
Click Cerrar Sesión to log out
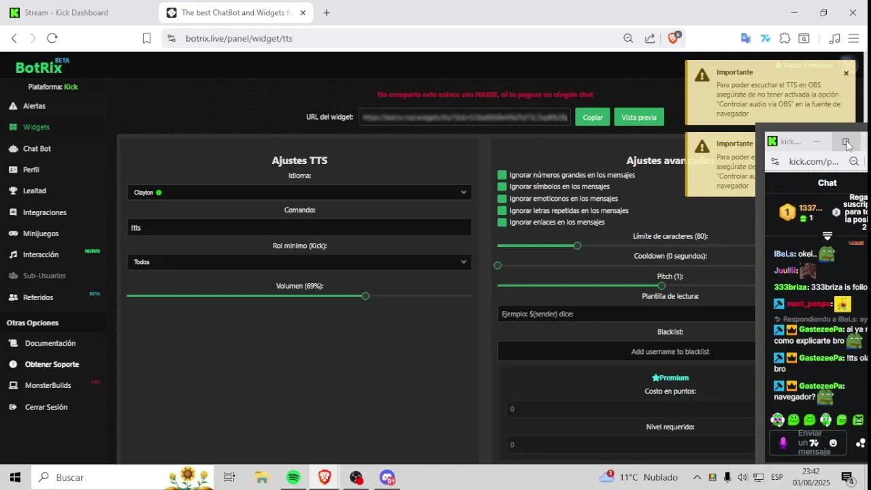(38, 407)
